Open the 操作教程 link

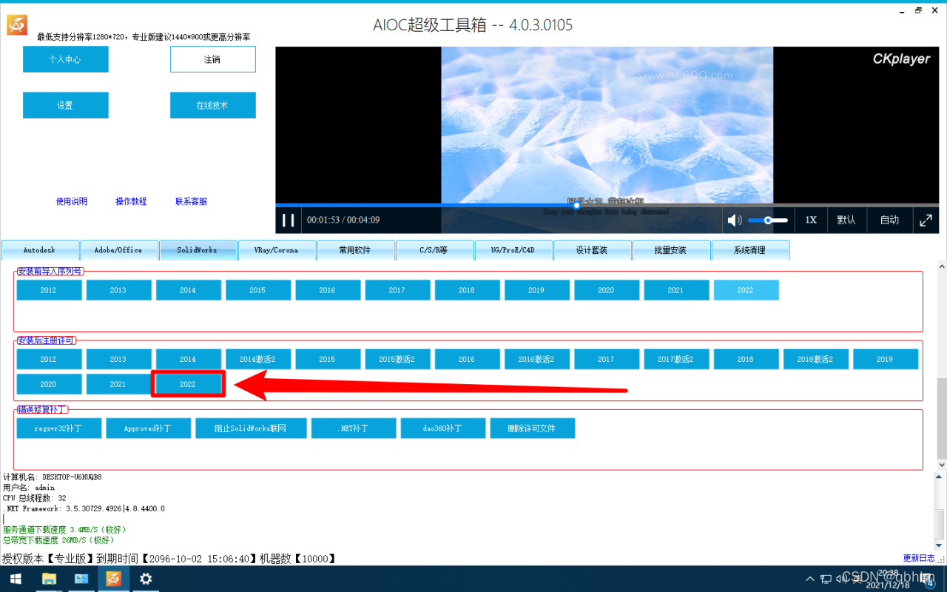pyautogui.click(x=131, y=201)
